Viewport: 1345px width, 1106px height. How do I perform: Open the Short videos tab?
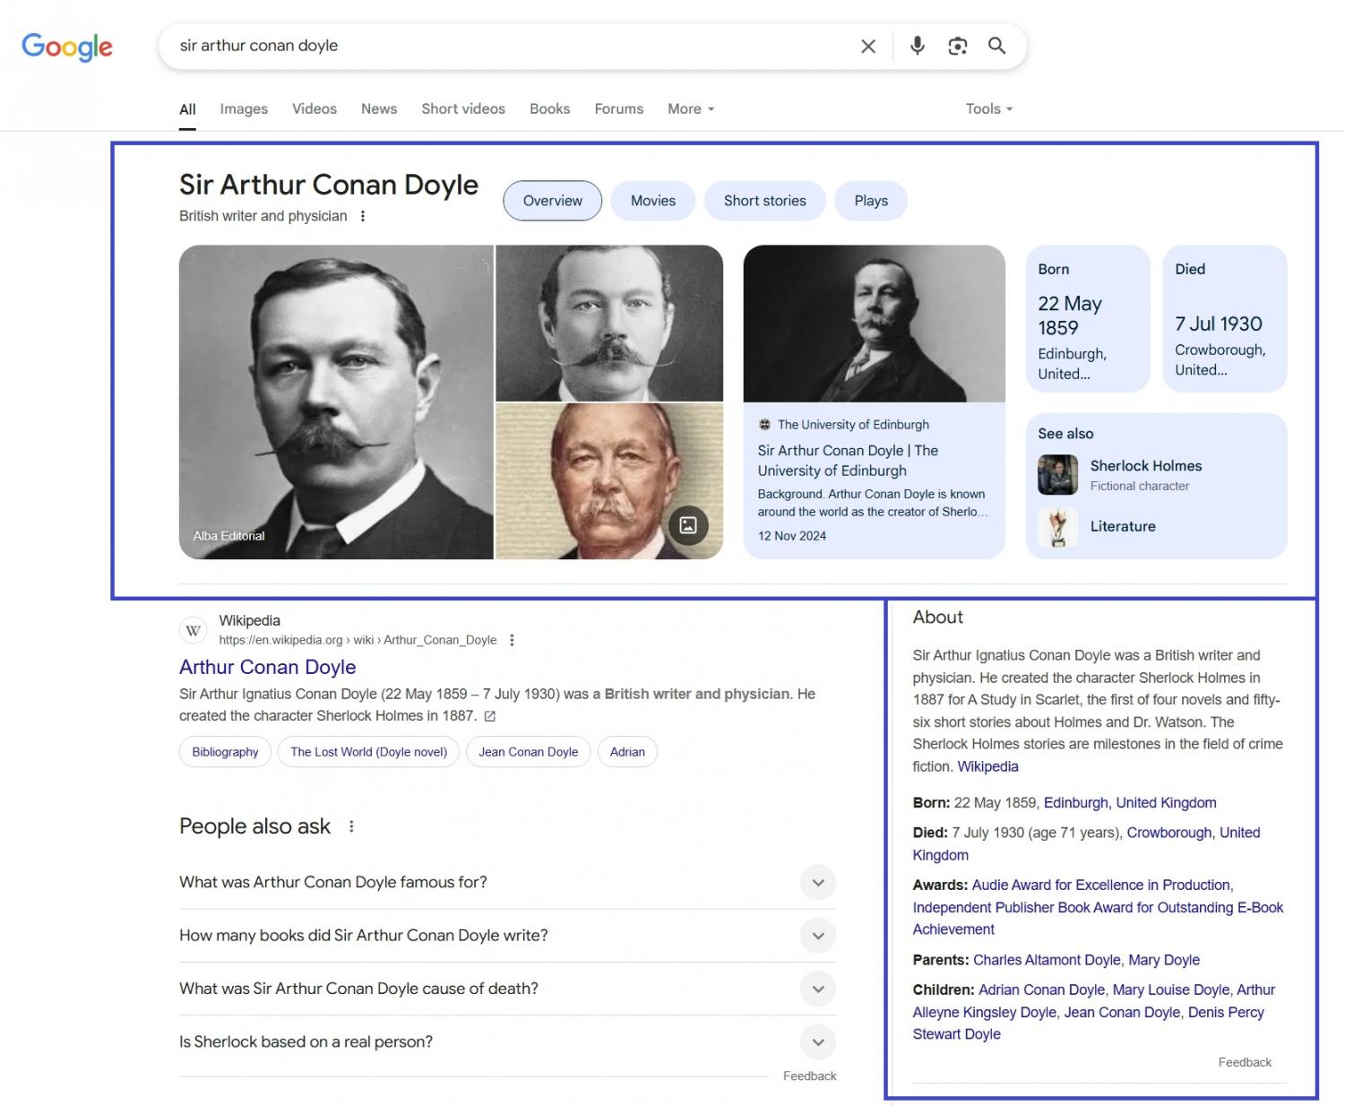click(463, 108)
